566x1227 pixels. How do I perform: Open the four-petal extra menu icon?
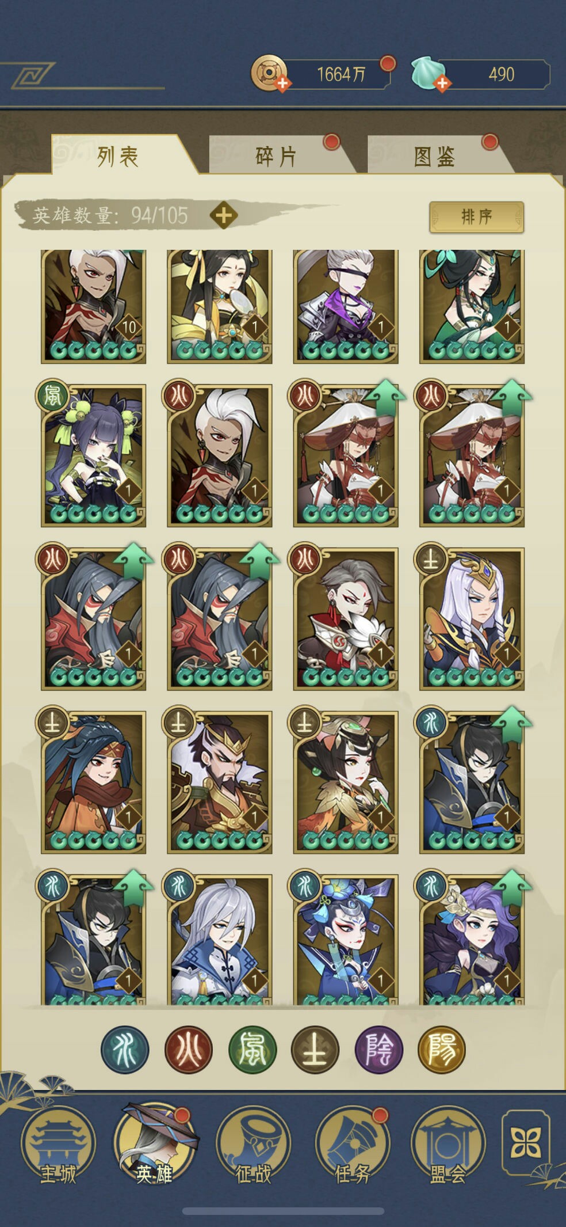[526, 1142]
